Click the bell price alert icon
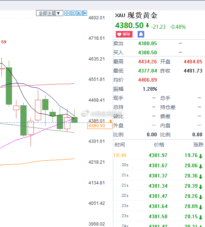This screenshot has height=227, width=205. [141, 34]
